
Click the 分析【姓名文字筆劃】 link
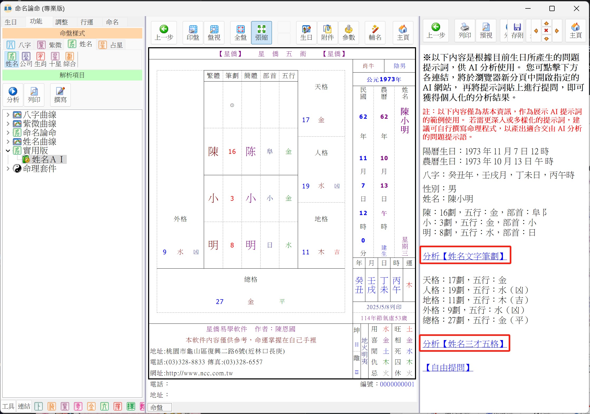click(x=464, y=256)
